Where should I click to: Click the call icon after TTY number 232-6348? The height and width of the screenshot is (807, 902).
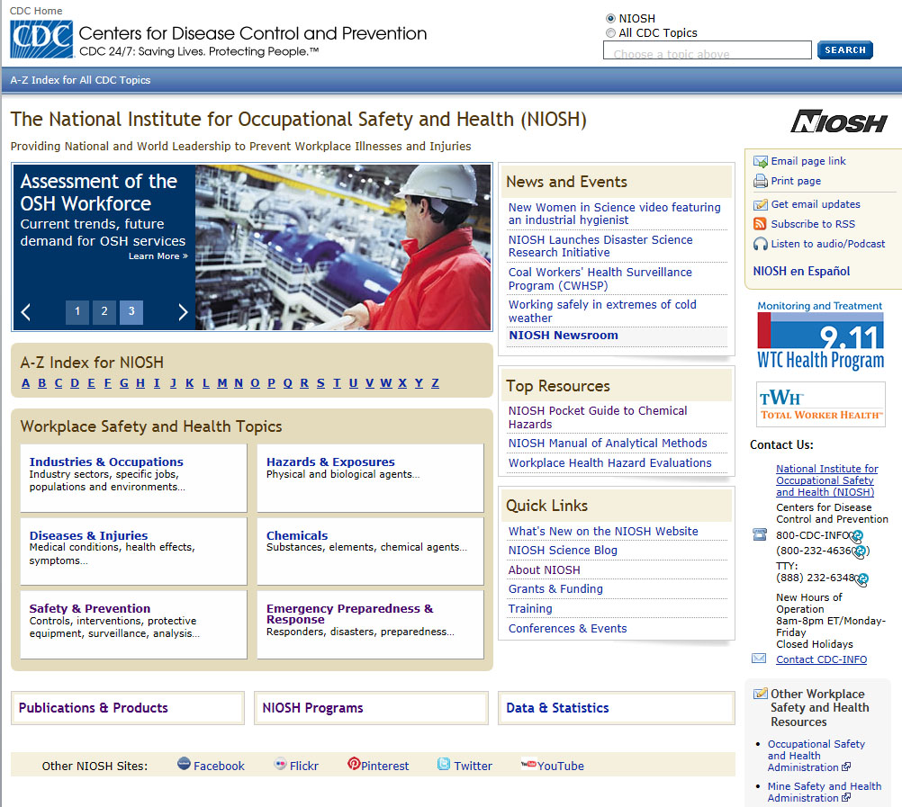point(861,578)
